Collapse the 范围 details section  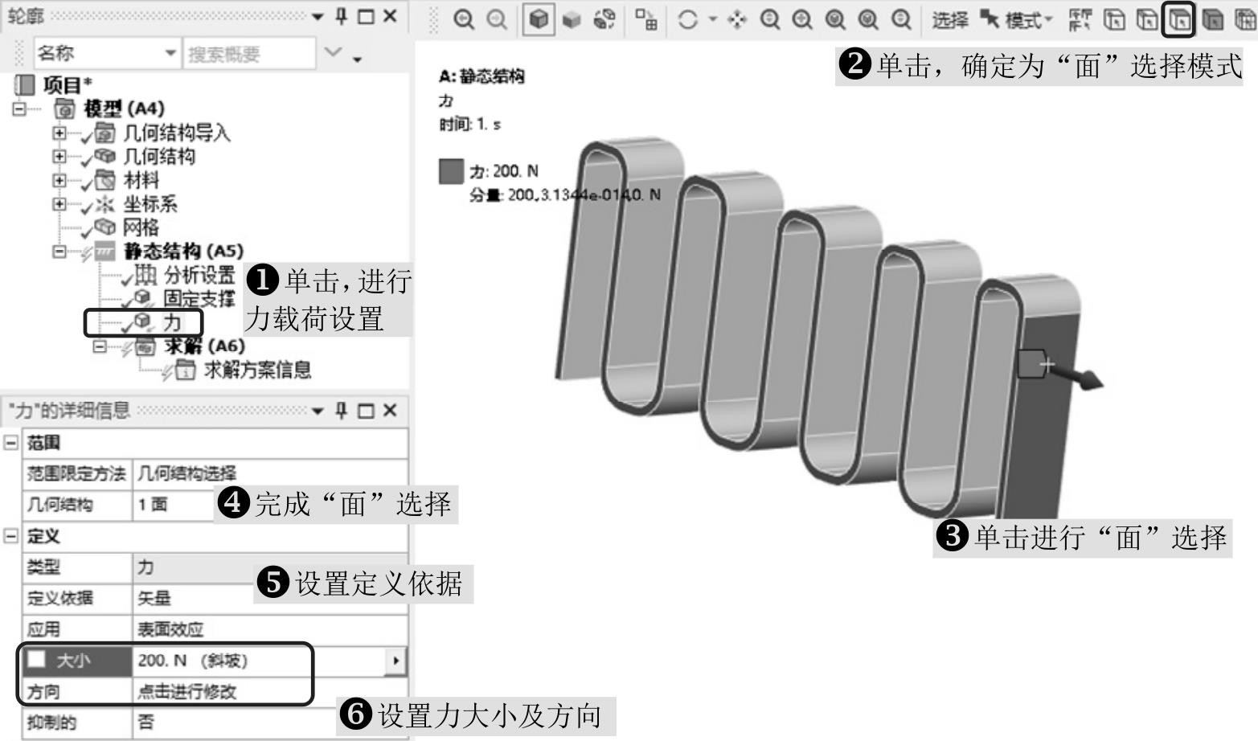(x=10, y=443)
